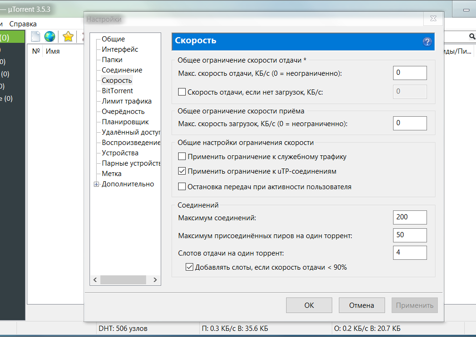The width and height of the screenshot is (476, 337).
Task: Click the globe add-URL icon in toolbar
Action: pos(49,36)
